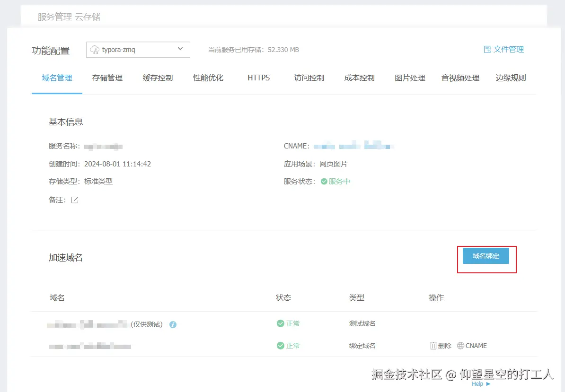Image resolution: width=565 pixels, height=392 pixels.
Task: Click the 删除 link for bound domain
Action: click(x=441, y=346)
